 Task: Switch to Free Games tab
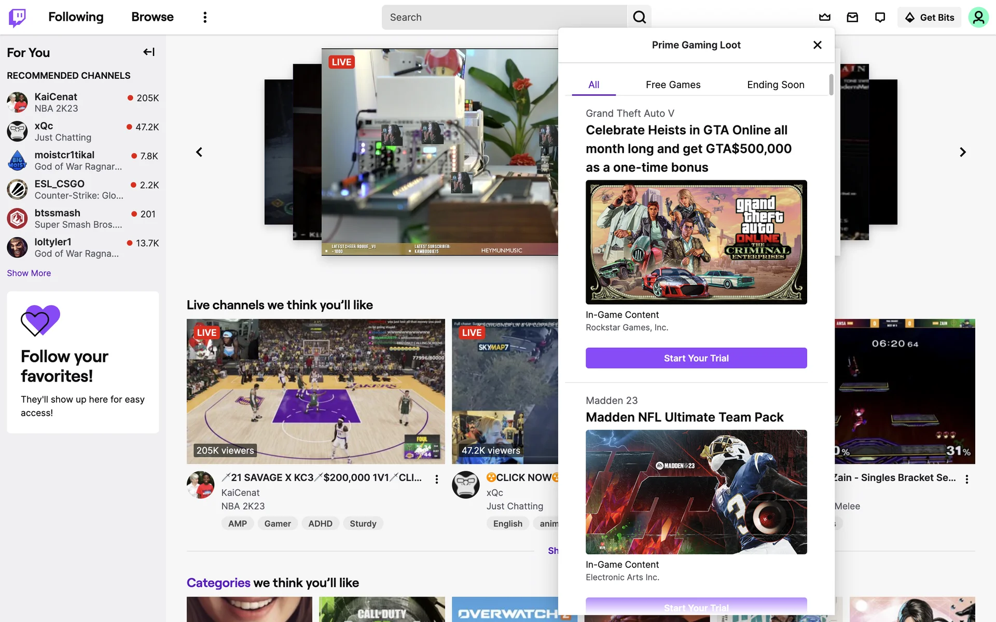pyautogui.click(x=673, y=84)
